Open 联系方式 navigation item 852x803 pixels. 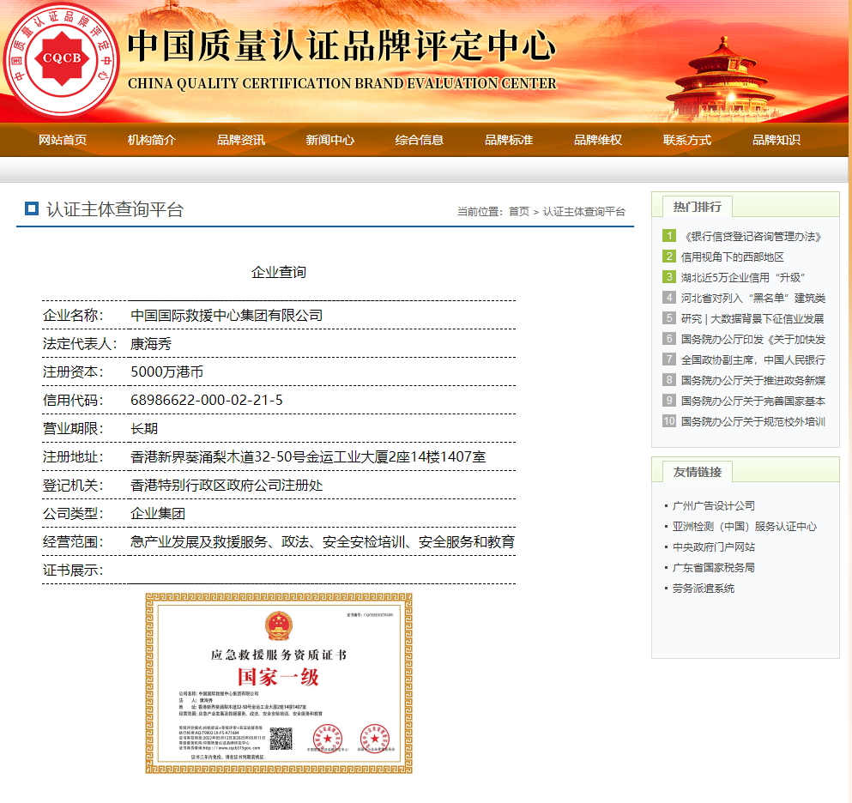tap(686, 140)
